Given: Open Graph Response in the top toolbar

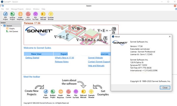Looking at the screenshot, I should tap(20, 16).
